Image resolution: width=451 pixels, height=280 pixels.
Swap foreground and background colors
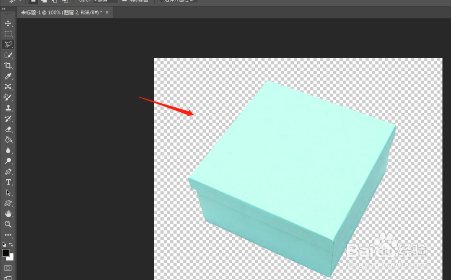point(11,245)
